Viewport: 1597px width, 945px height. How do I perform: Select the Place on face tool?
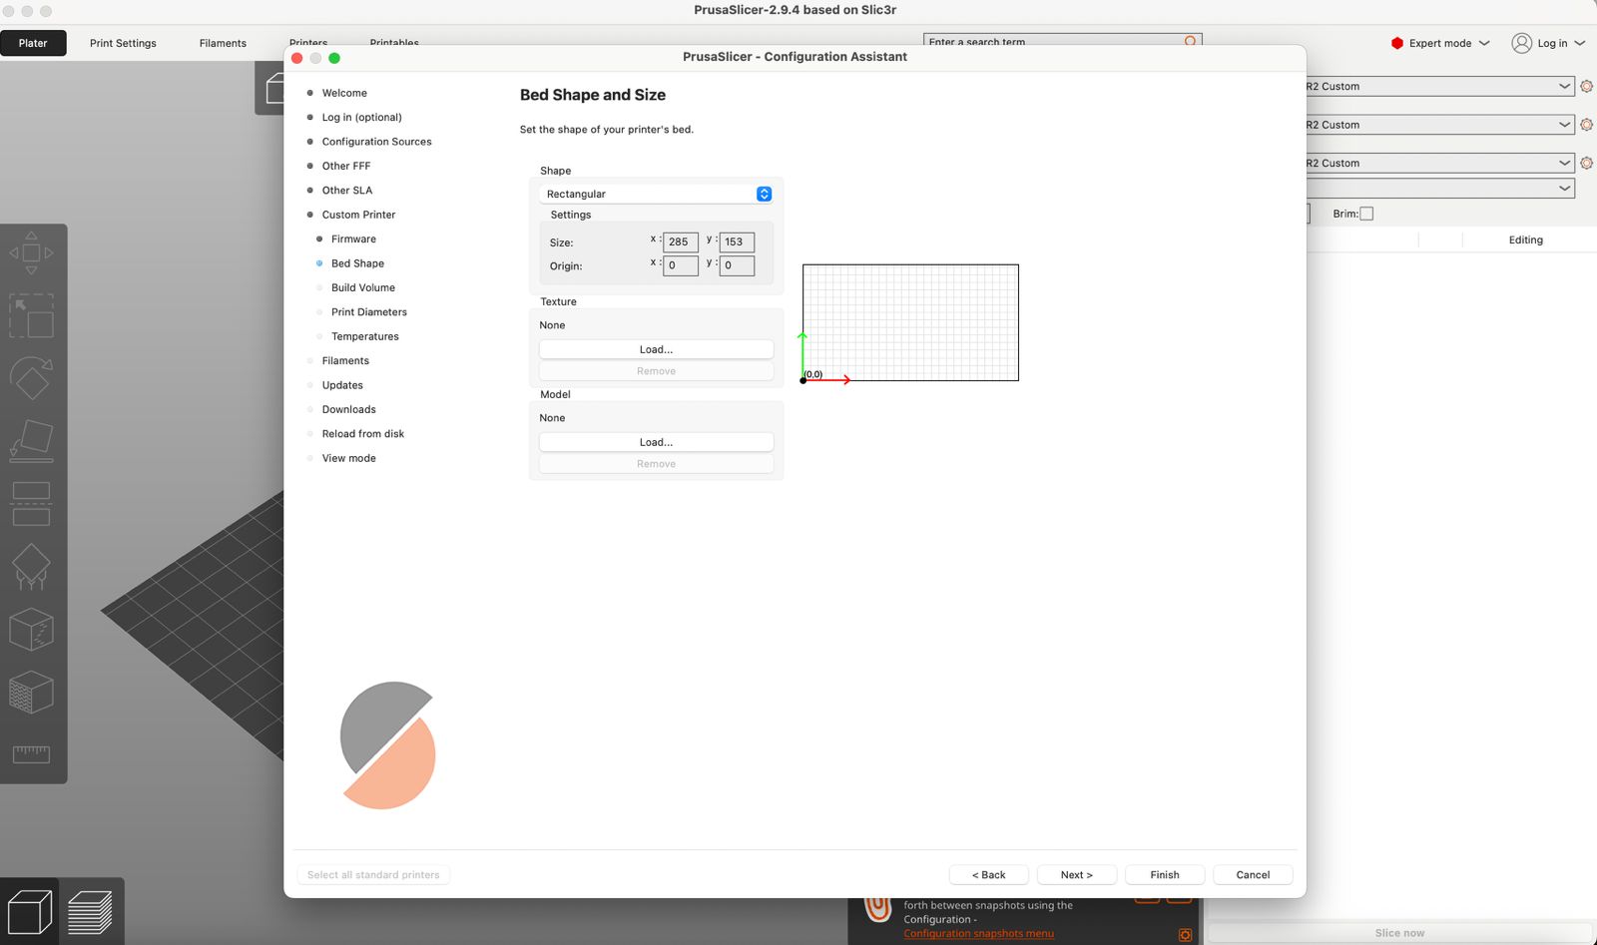tap(31, 441)
